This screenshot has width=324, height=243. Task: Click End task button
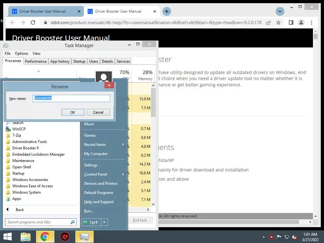pyautogui.click(x=140, y=220)
